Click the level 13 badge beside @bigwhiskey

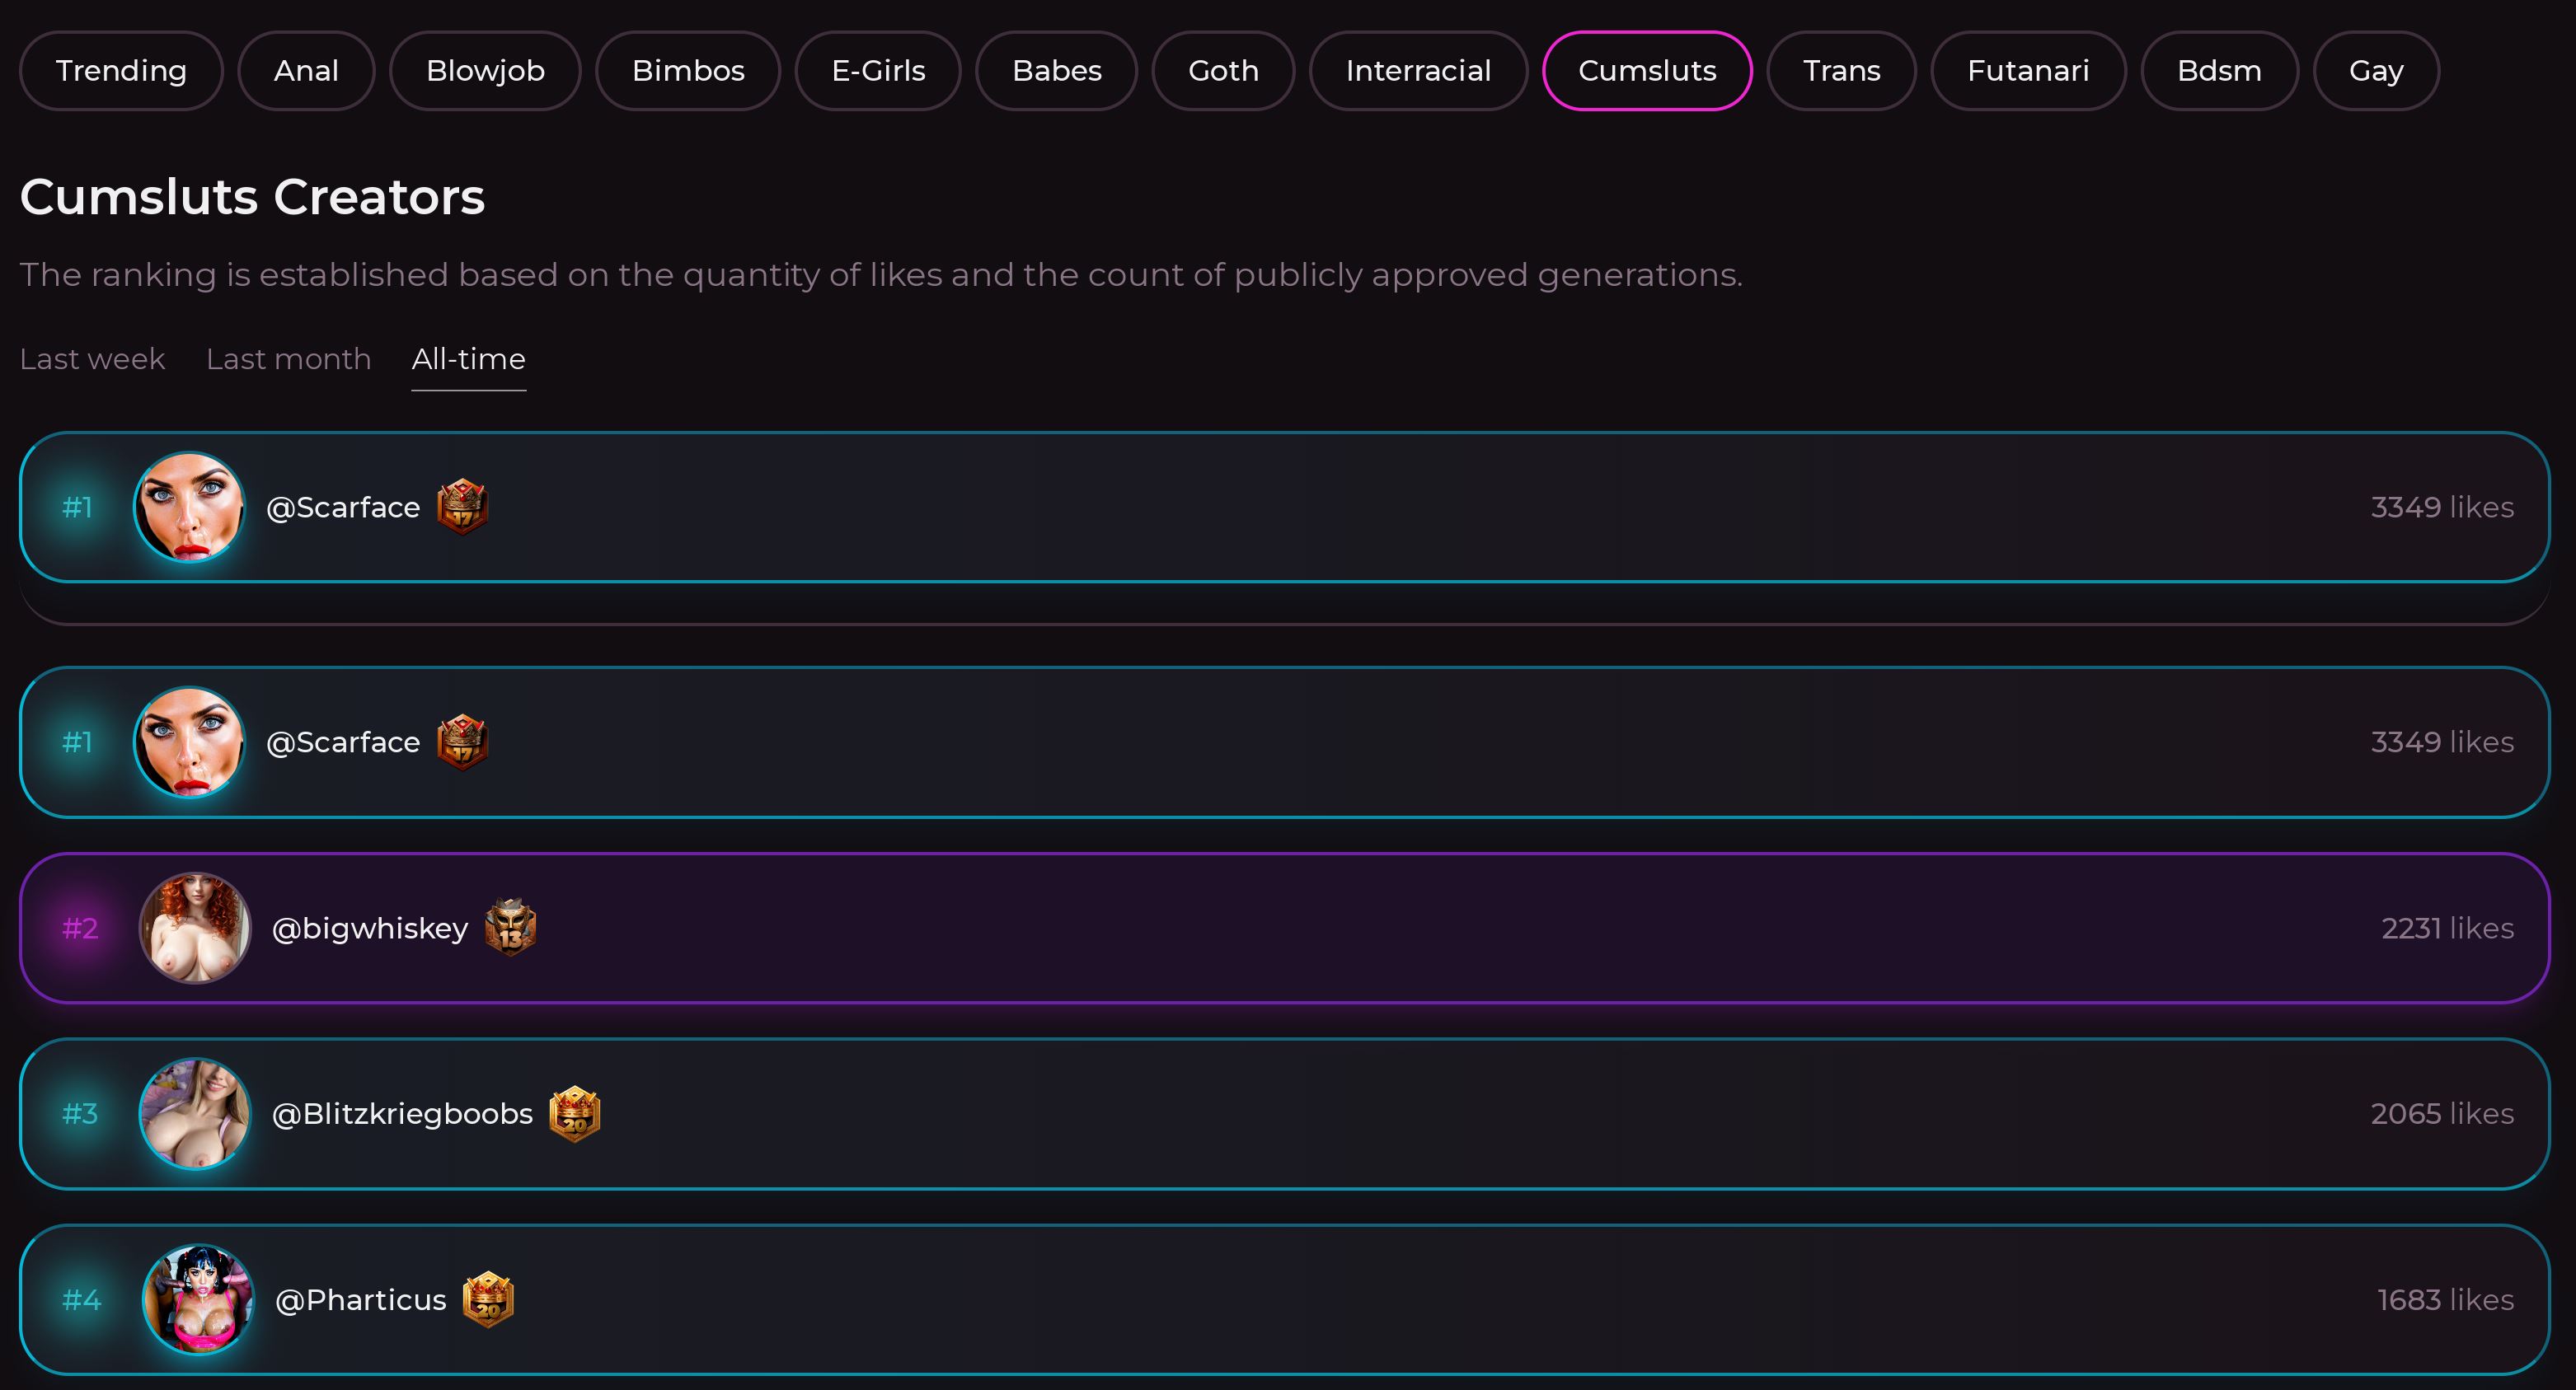pos(510,927)
